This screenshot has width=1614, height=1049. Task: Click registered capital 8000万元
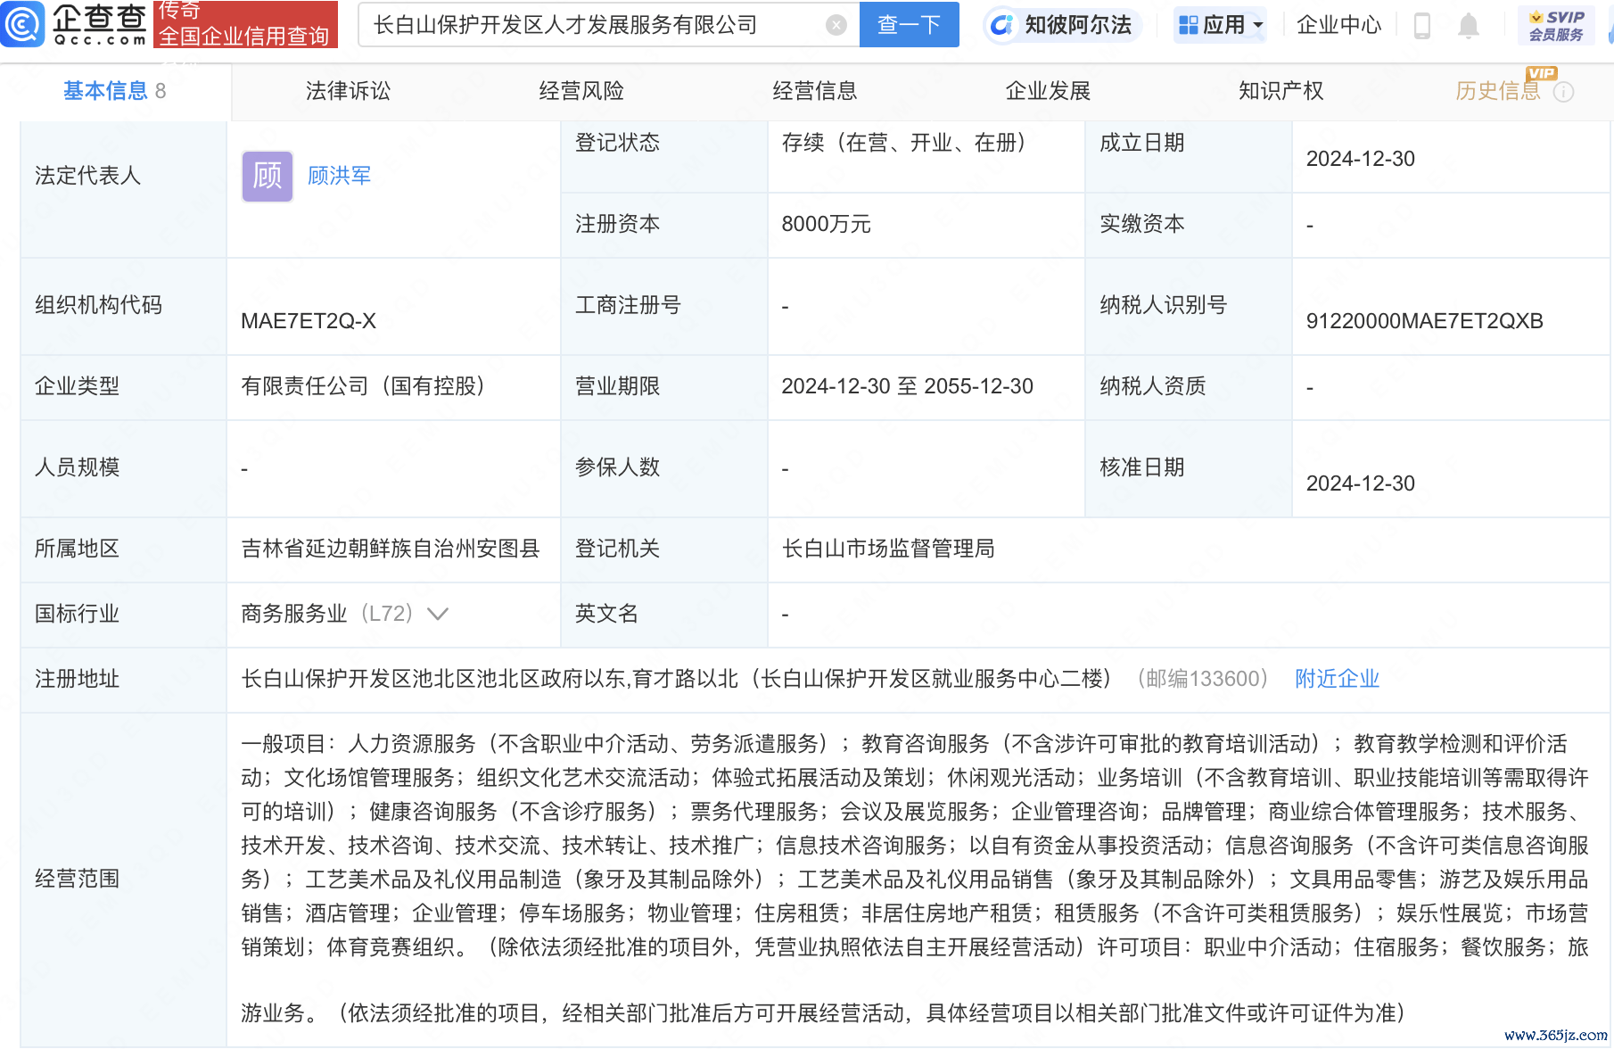pyautogui.click(x=826, y=224)
